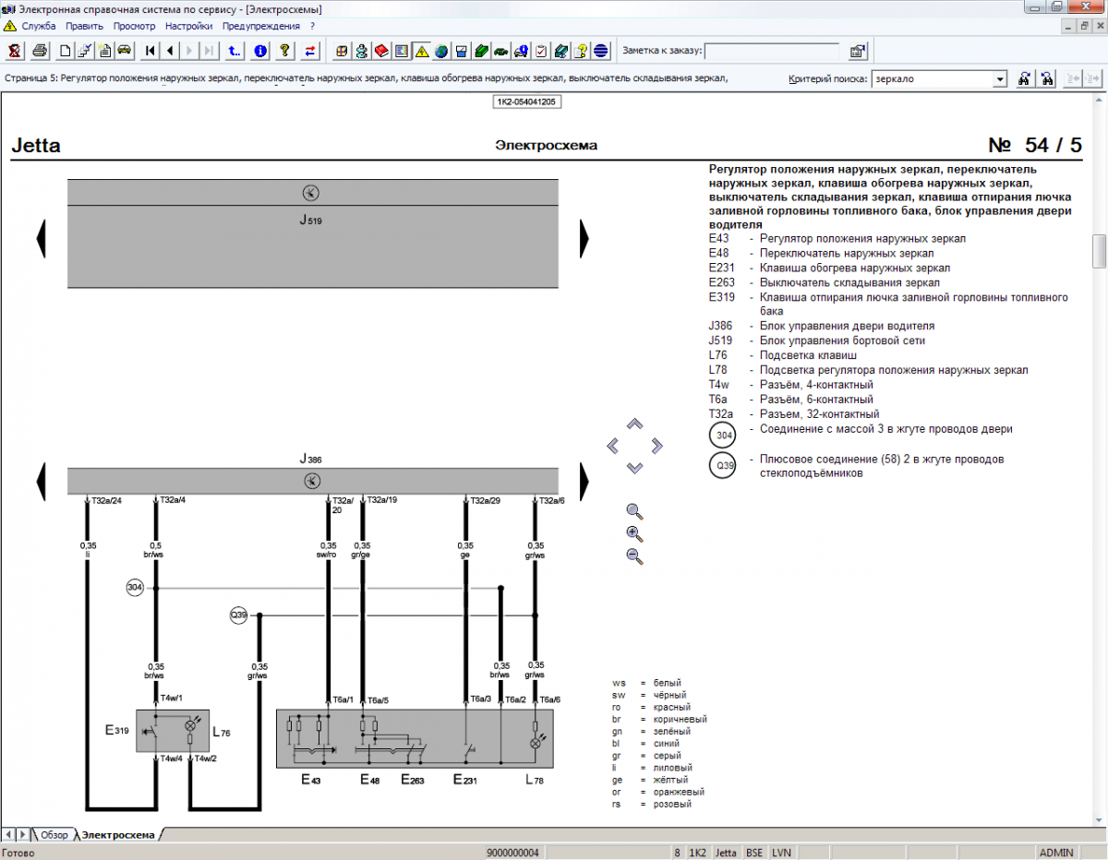The height and width of the screenshot is (860, 1108).
Task: Open the '?' help menu
Action: [x=312, y=26]
